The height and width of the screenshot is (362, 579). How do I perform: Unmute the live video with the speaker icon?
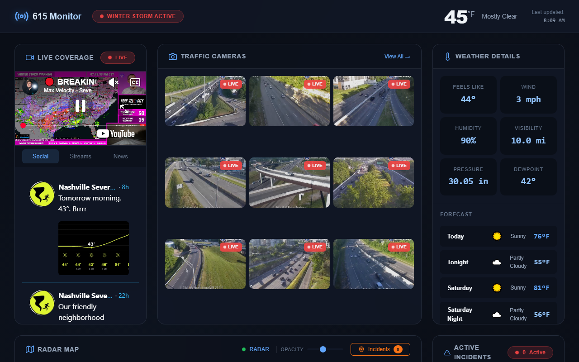point(113,82)
